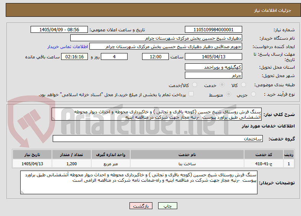The width and height of the screenshot is (301, 216).
Task: Click the resize handle of buyer notes textarea
Action: pyautogui.click(x=22, y=192)
